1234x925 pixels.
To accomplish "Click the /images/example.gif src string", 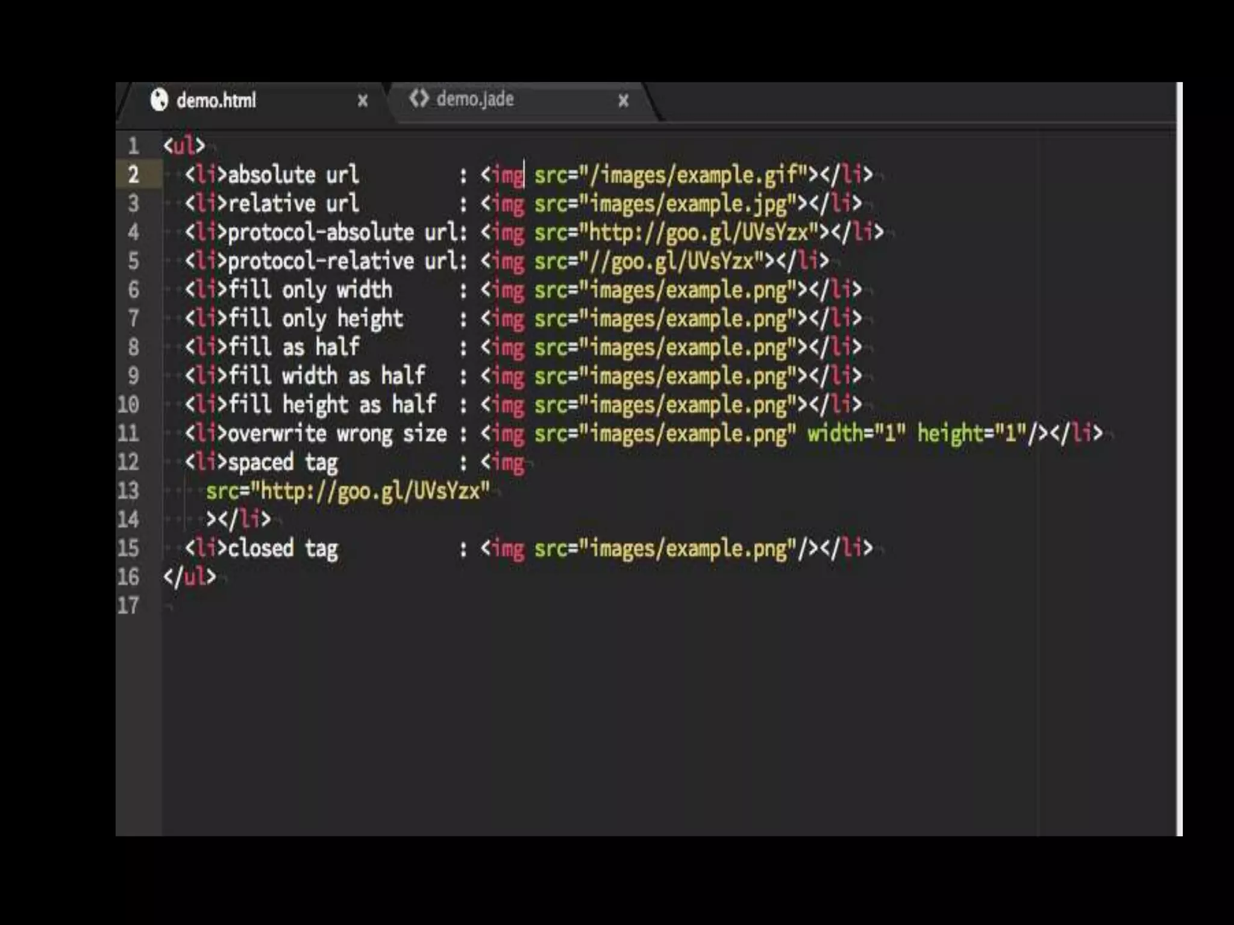I will coord(692,175).
